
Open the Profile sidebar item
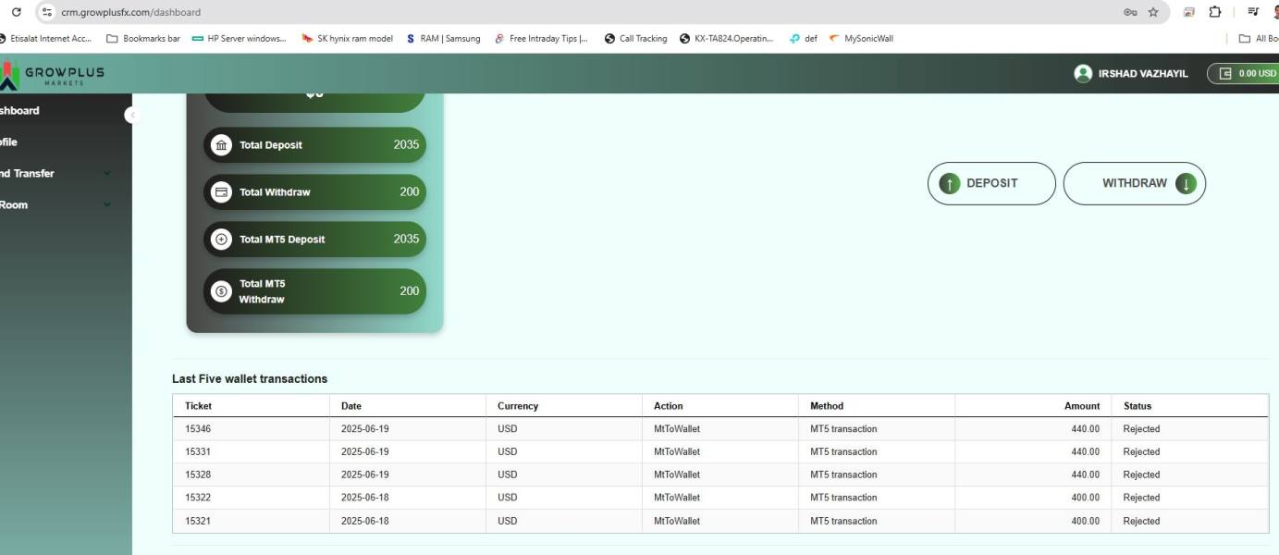pos(9,142)
